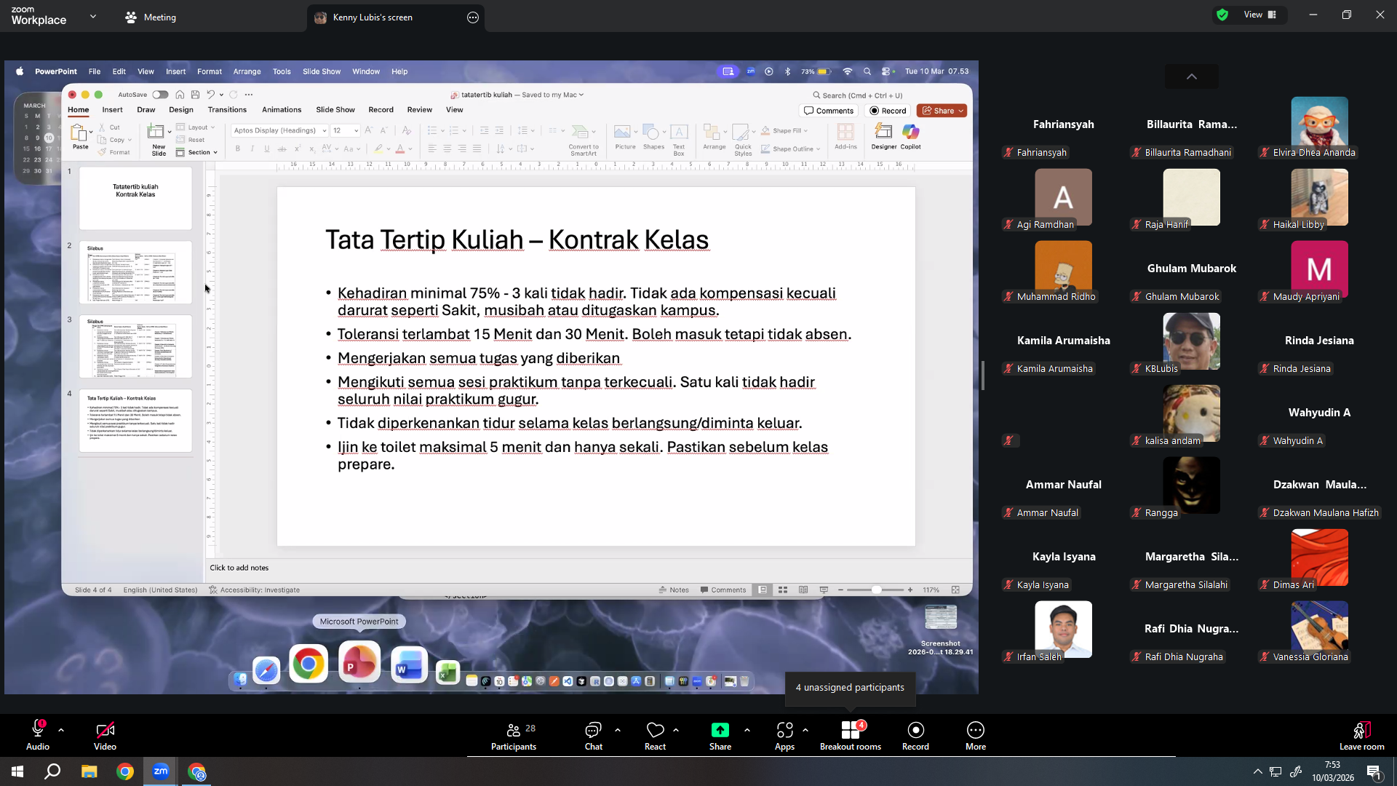Open the Zoom Chat panel
Screen dimensions: 1397x786
point(593,736)
